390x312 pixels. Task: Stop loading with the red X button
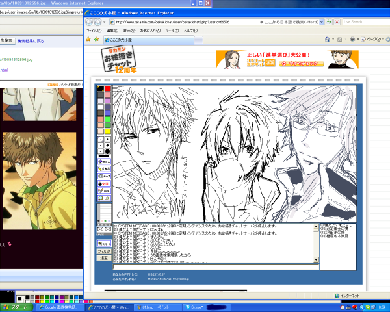click(337, 22)
